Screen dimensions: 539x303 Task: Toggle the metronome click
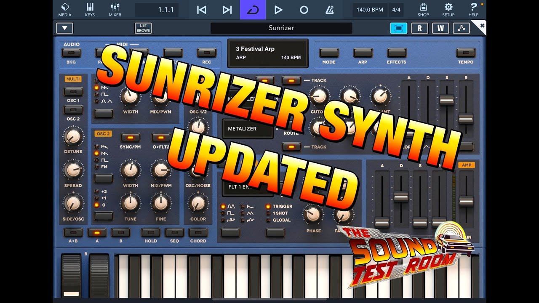pyautogui.click(x=329, y=10)
